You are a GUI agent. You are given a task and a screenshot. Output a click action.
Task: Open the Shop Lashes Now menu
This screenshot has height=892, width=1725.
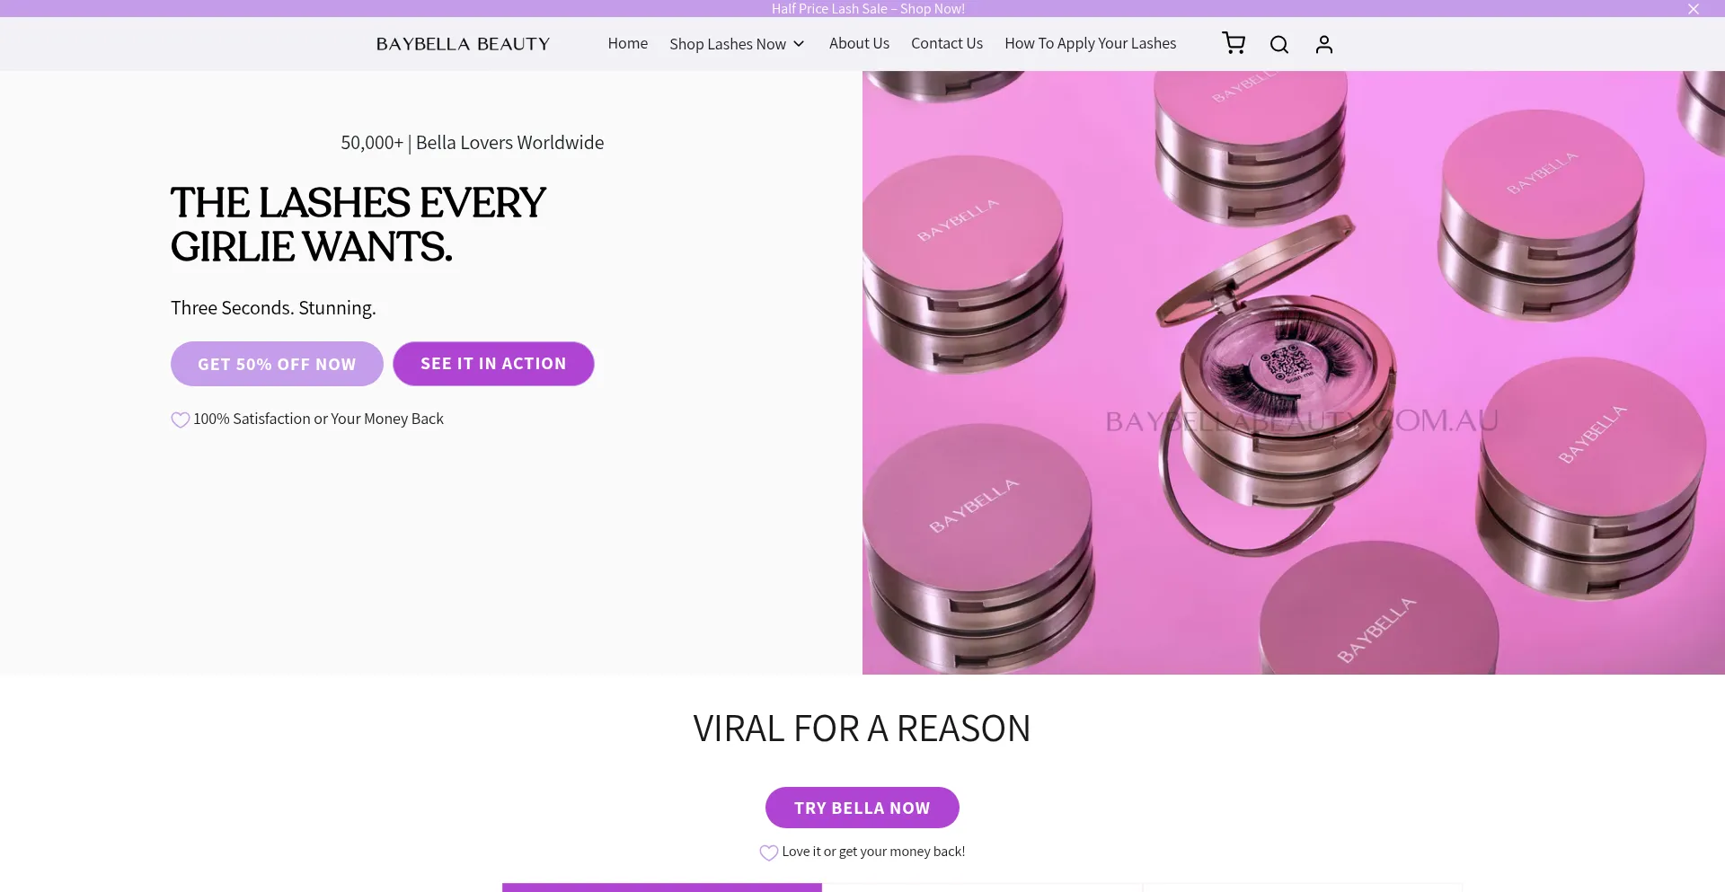pyautogui.click(x=728, y=43)
